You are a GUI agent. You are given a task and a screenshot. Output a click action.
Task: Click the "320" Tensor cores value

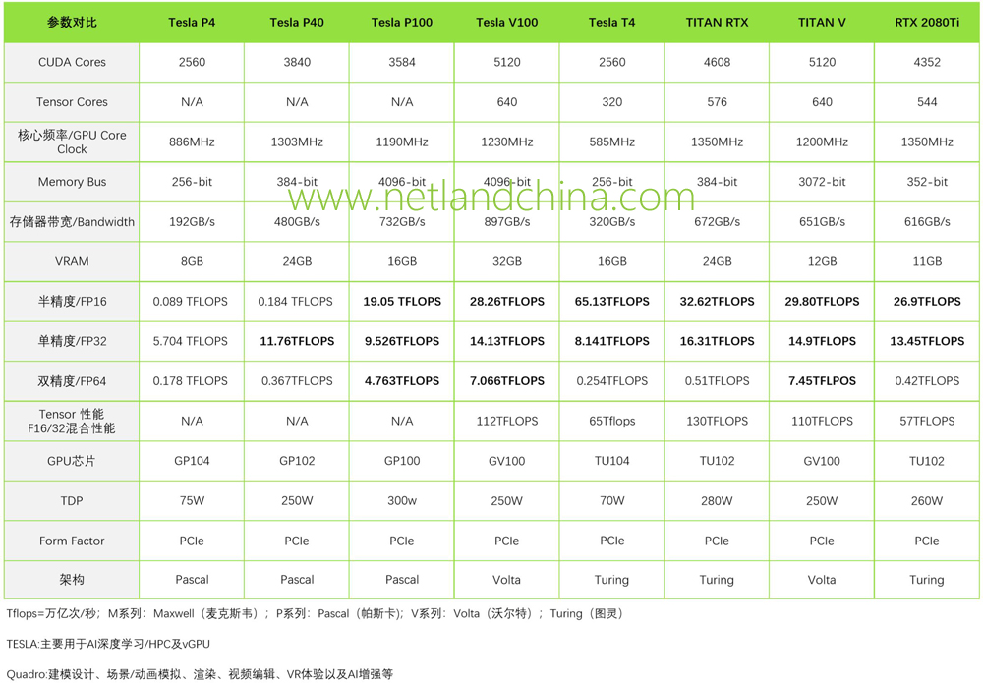[611, 102]
